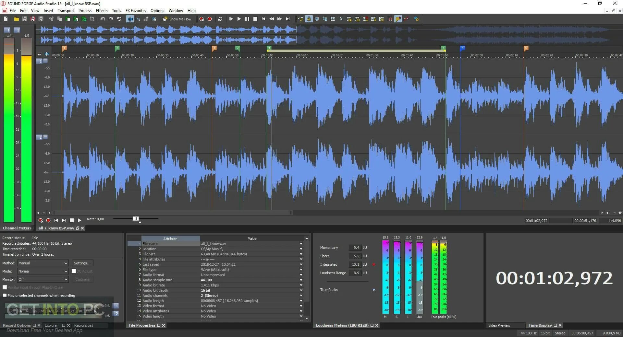The width and height of the screenshot is (623, 337).
Task: Expand the File name value dropdown arrow
Action: click(301, 244)
